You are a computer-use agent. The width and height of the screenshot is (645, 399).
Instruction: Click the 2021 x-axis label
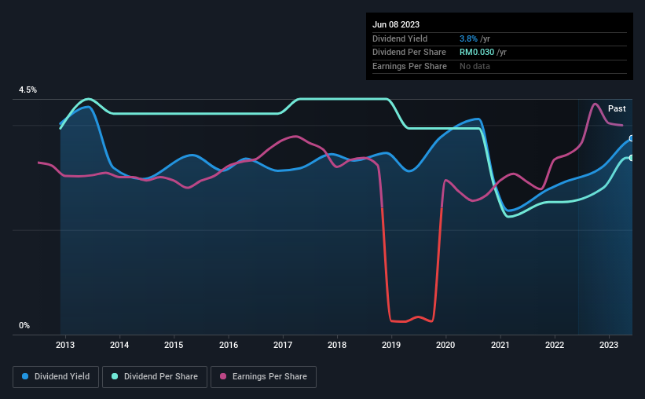point(500,345)
